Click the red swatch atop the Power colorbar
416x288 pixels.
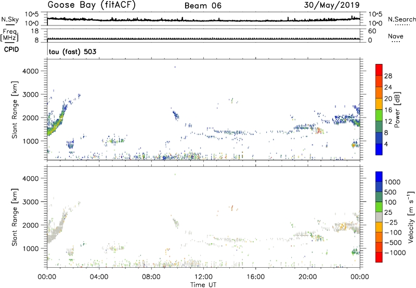pyautogui.click(x=379, y=70)
